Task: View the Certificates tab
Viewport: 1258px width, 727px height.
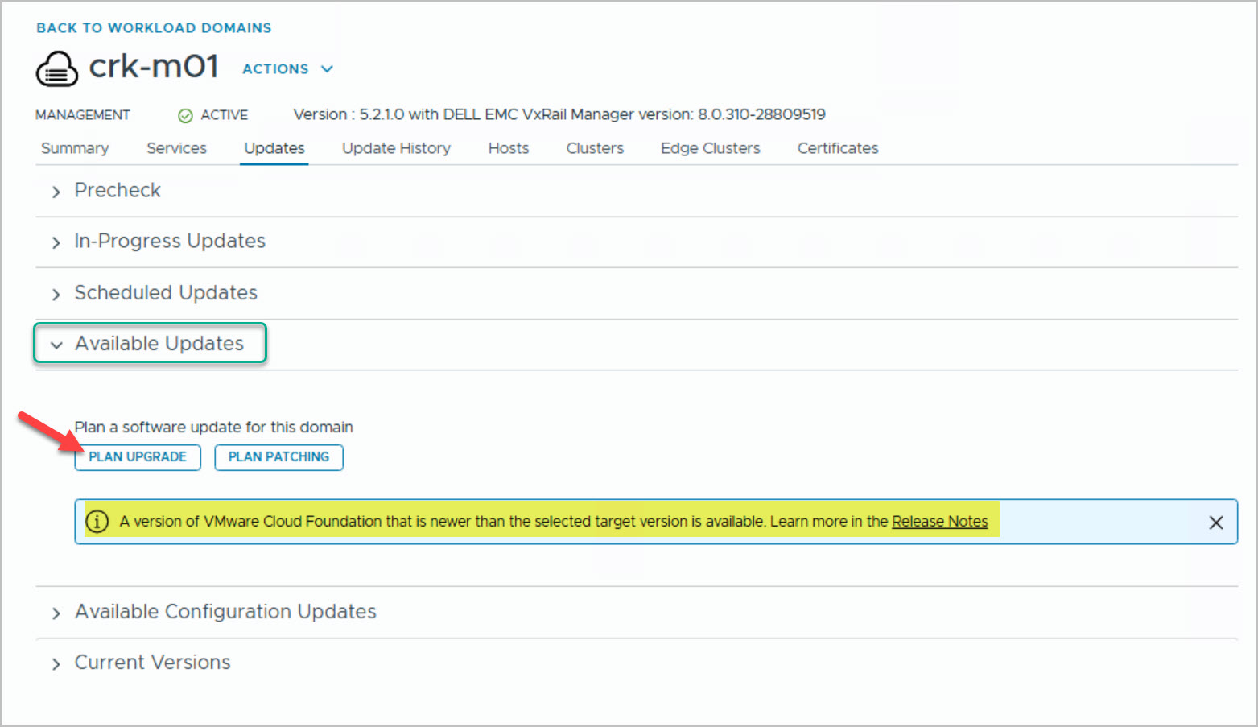Action: (x=838, y=148)
